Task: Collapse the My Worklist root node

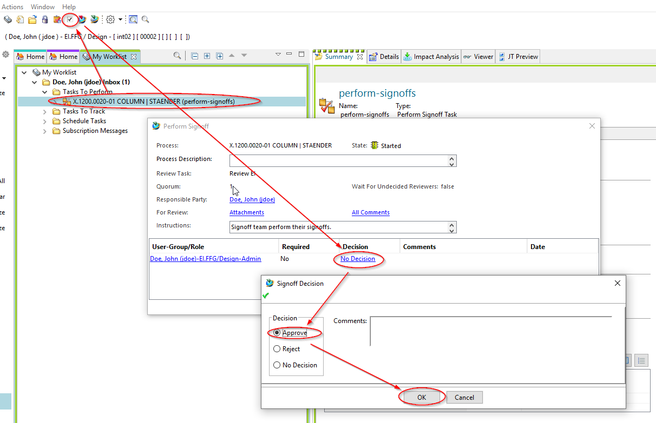Action: pos(24,72)
